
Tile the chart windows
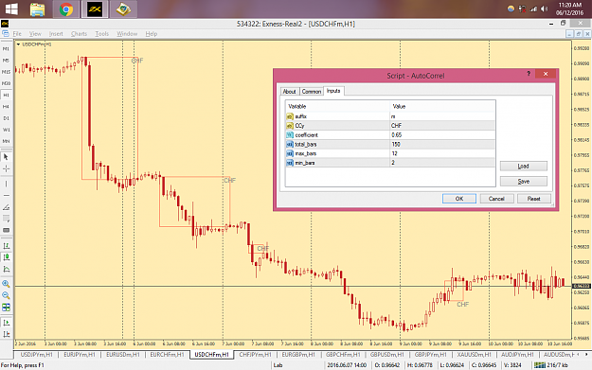click(6, 308)
